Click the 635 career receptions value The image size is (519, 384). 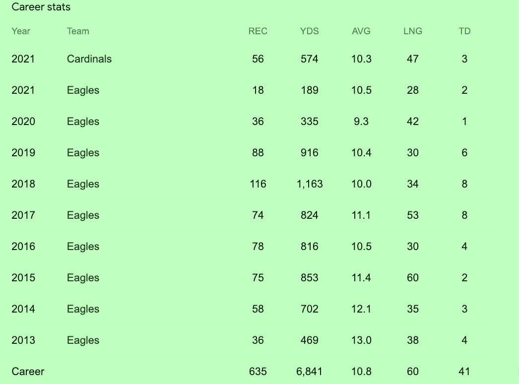point(258,372)
